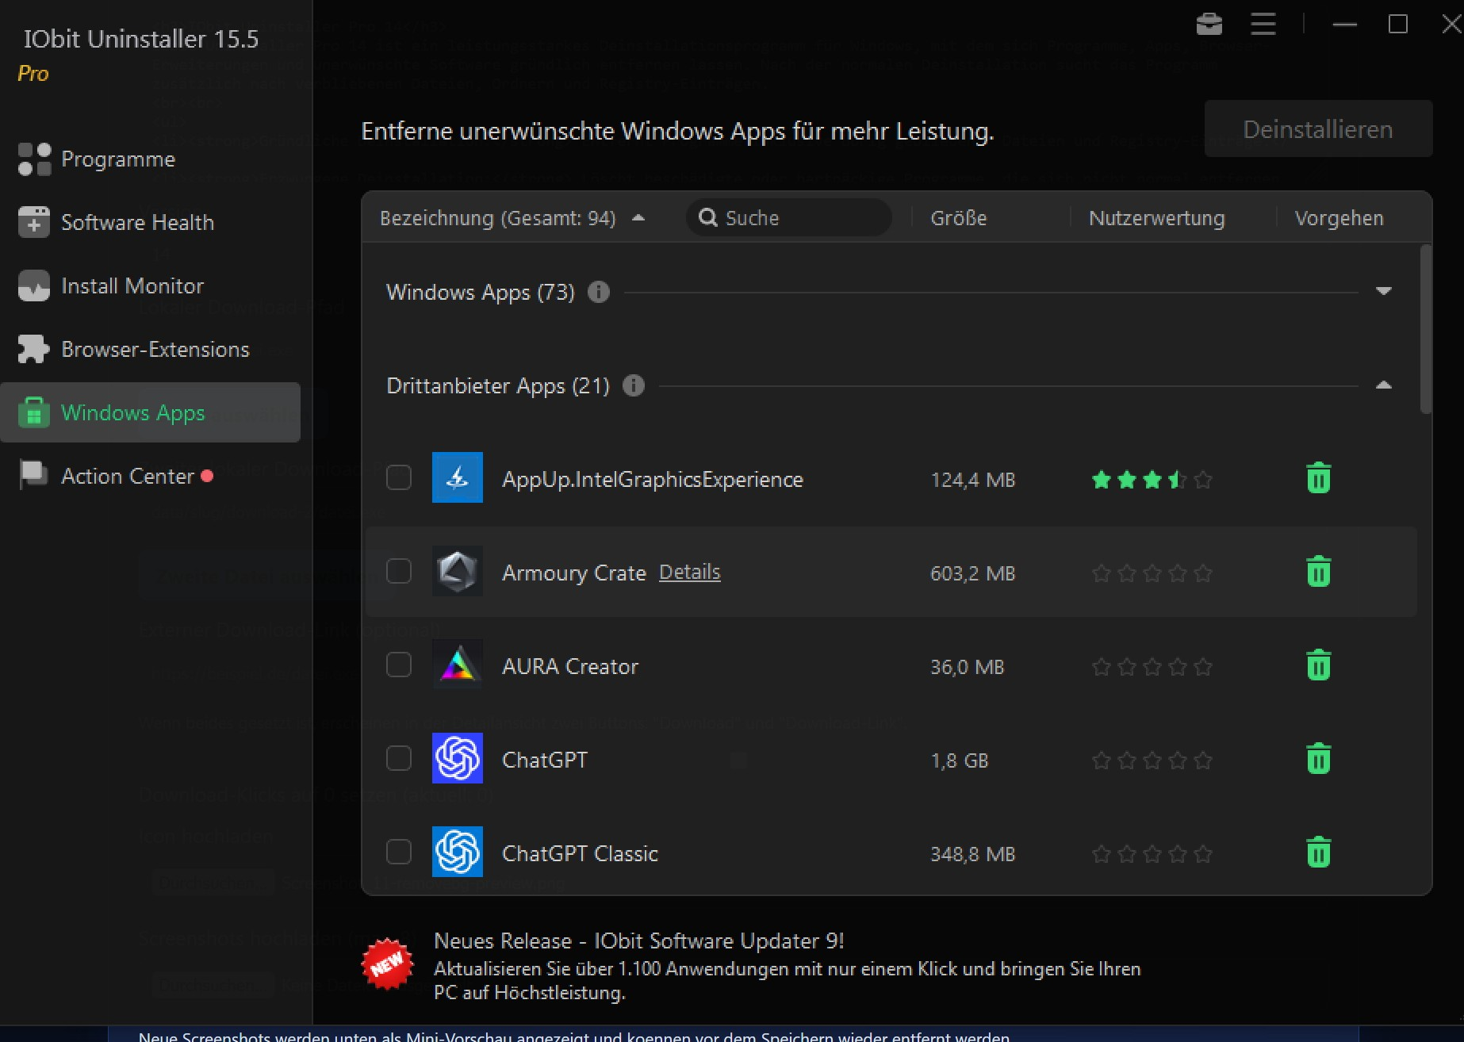Click the AURA Creator app icon
The image size is (1464, 1042).
458,665
